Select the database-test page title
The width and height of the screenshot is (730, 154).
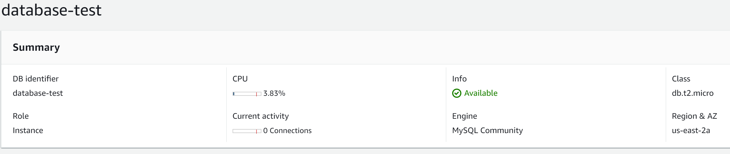(51, 10)
